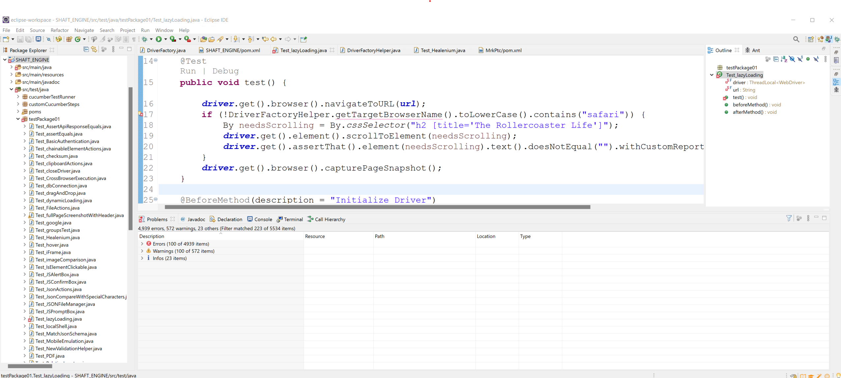Open the Open Perspective icon
Viewport: 841px width, 378px height.
[811, 39]
